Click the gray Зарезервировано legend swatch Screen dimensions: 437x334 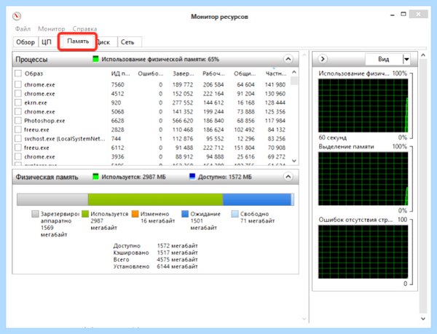(x=35, y=214)
